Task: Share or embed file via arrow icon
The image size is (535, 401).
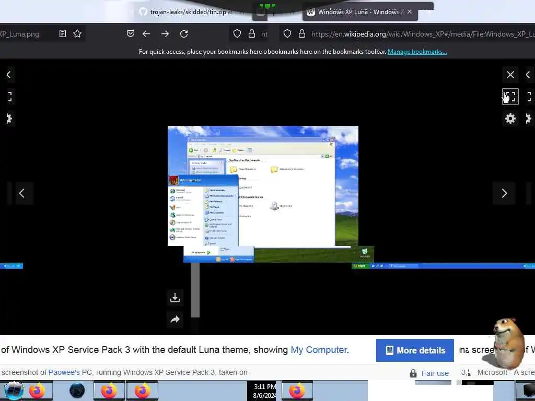Action: point(175,320)
